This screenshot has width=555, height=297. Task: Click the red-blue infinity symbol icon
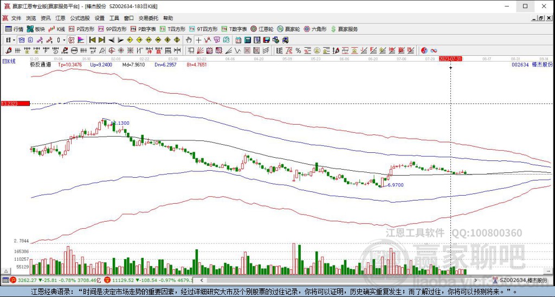[x=434, y=50]
